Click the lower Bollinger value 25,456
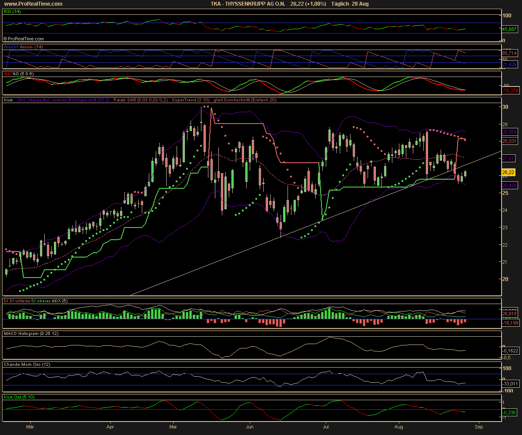This screenshot has width=522, height=435. tap(509, 185)
